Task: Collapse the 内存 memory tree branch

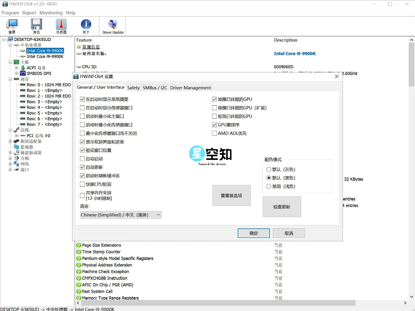Action: pos(10,79)
